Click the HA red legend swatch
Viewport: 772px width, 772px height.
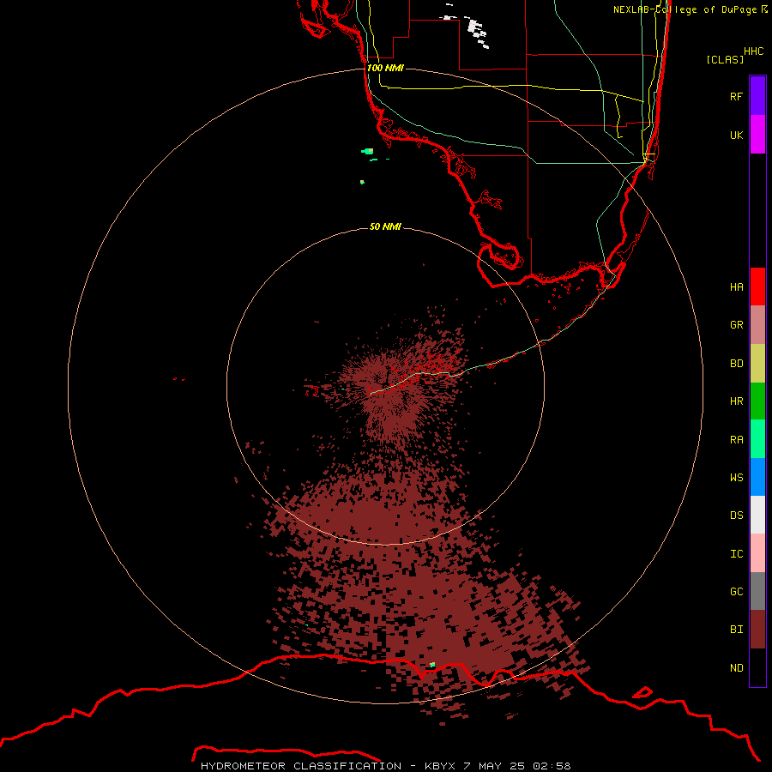[x=757, y=286]
